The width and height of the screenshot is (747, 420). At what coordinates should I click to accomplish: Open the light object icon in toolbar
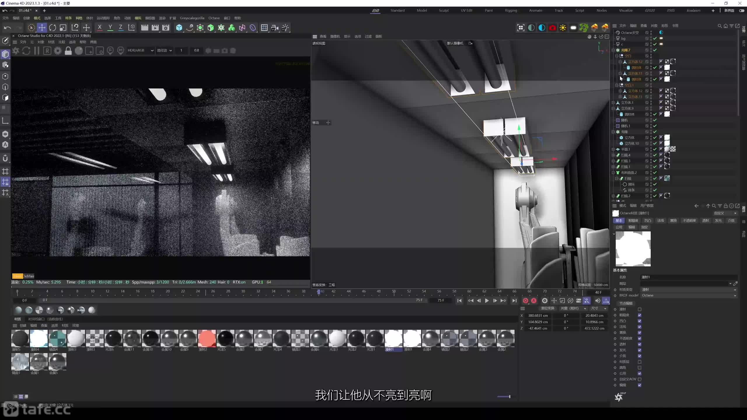point(285,28)
